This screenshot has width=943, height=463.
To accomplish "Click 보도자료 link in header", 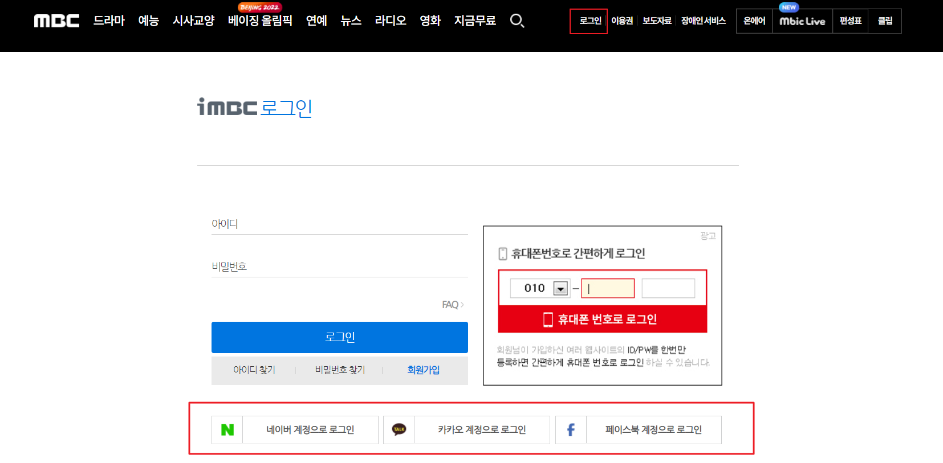I will pyautogui.click(x=657, y=21).
